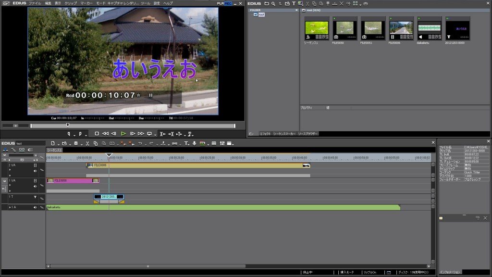Toggle insert/overwrite mode icon
The height and width of the screenshot is (277, 492).
pyautogui.click(x=5, y=150)
